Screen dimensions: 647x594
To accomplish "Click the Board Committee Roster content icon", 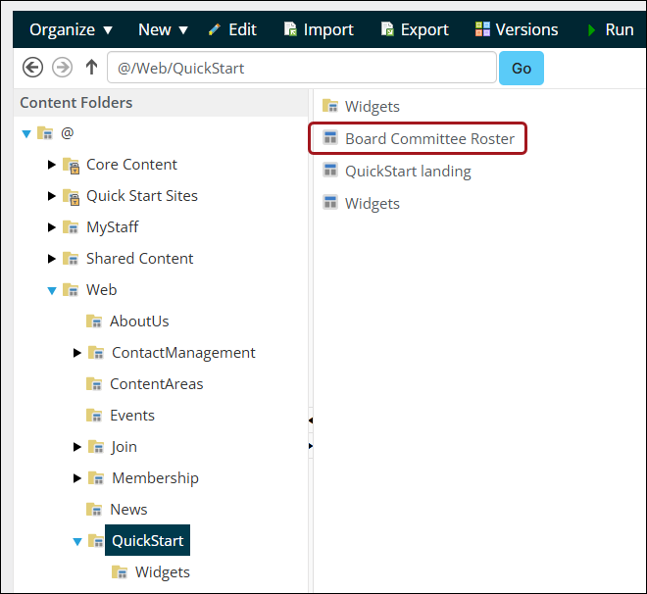I will point(330,139).
